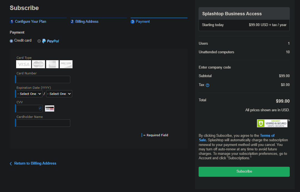Select the Visa card type icon
Viewport: 300px width, 192px height.
(24, 64)
